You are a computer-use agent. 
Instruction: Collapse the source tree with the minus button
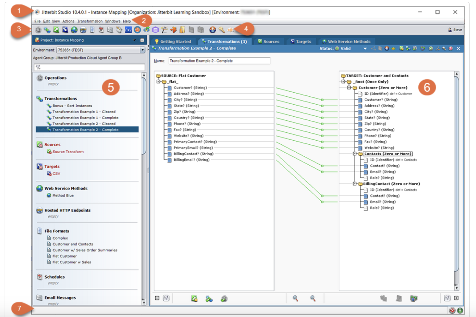[157, 298]
